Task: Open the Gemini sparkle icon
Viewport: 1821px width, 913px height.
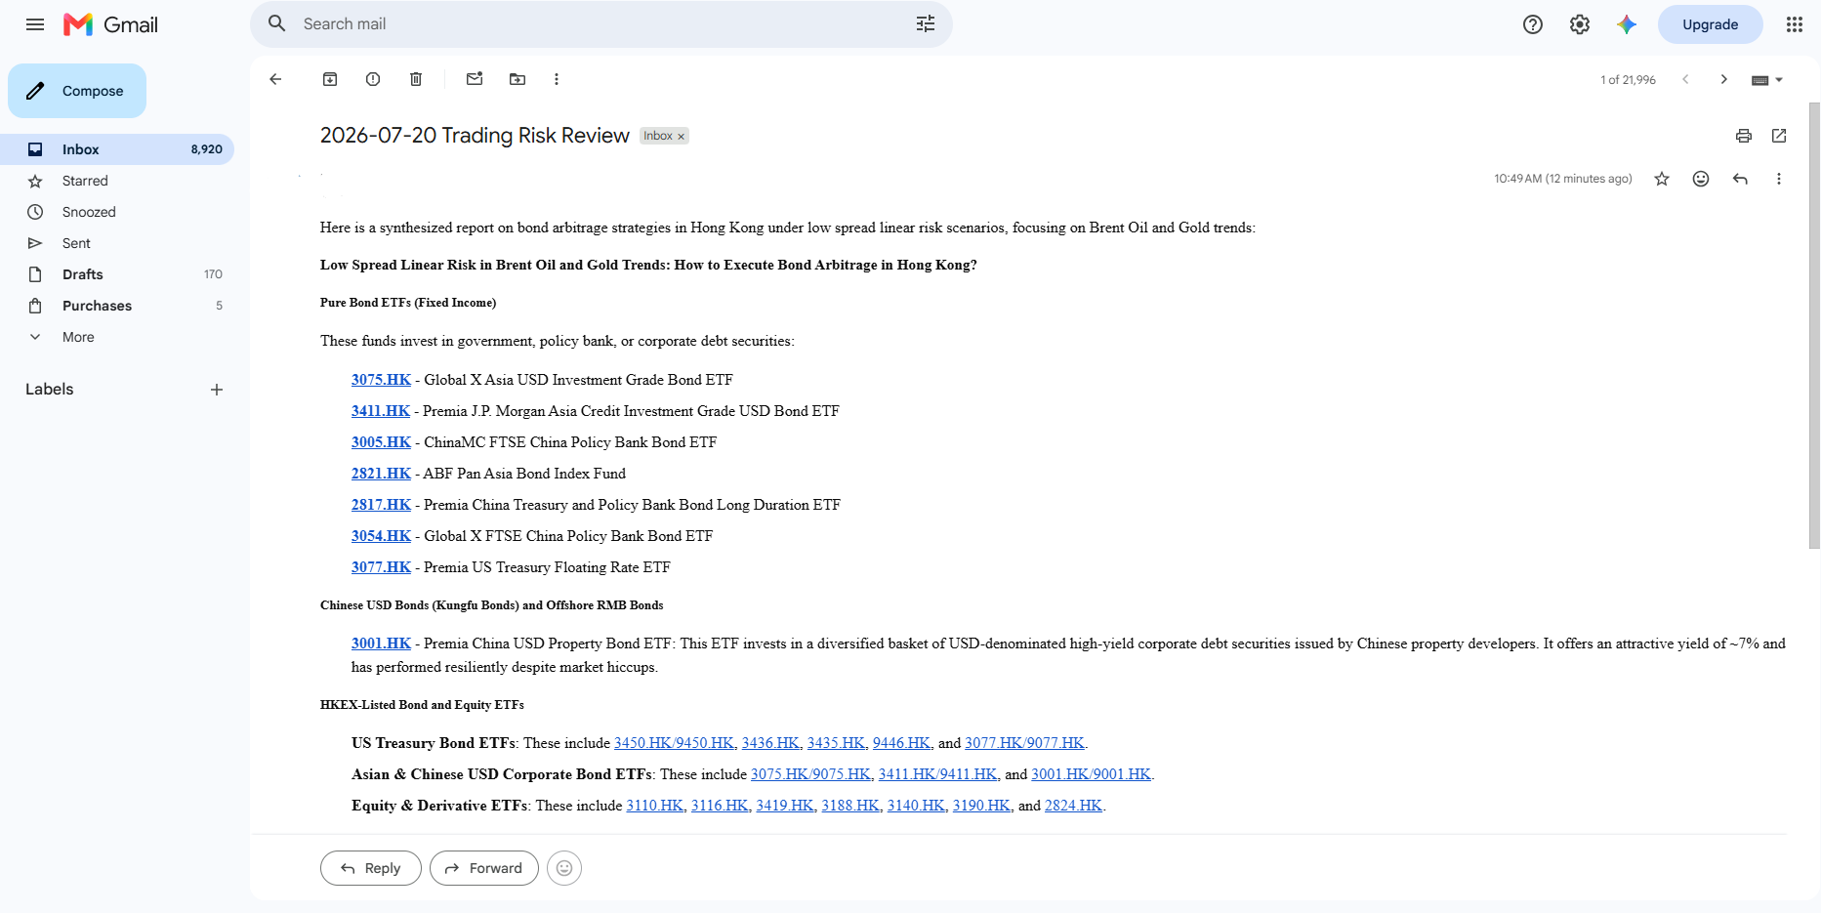Action: click(x=1627, y=24)
